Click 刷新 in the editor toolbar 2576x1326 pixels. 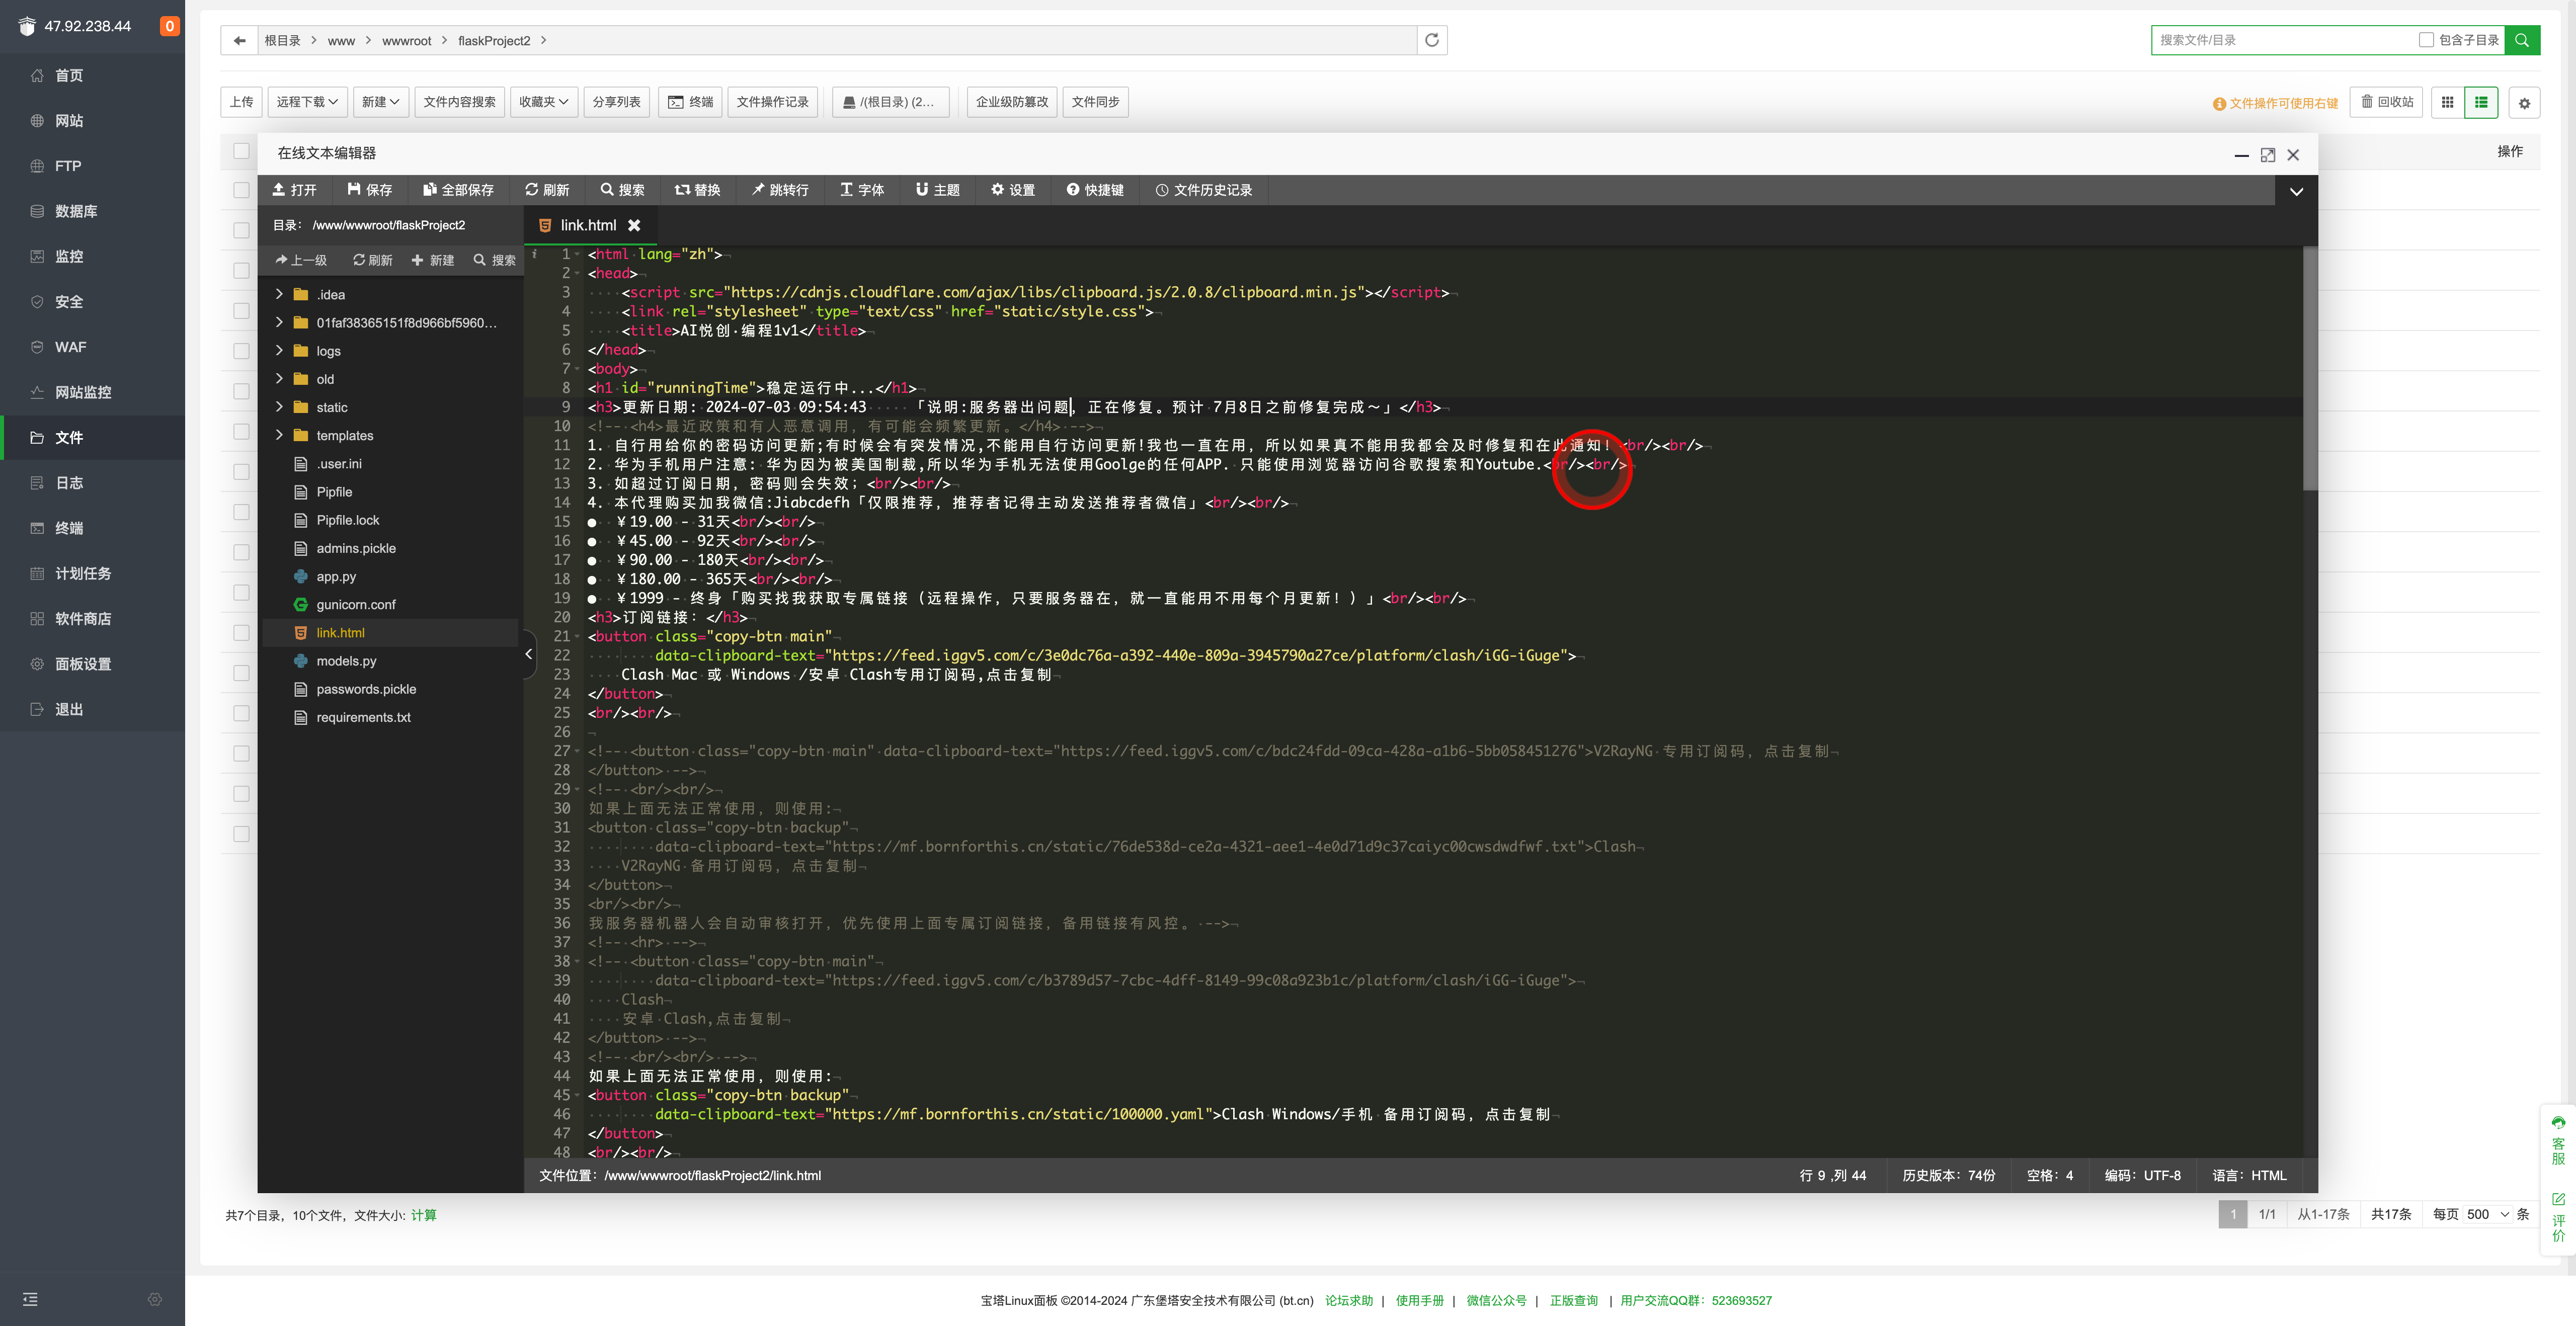click(x=547, y=190)
